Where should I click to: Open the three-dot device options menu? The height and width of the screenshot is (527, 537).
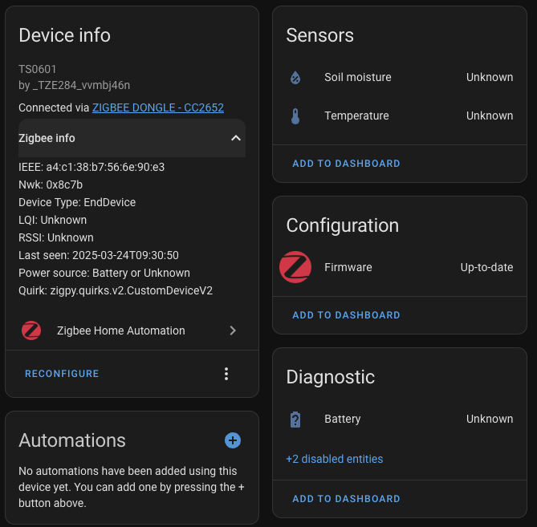pos(226,374)
